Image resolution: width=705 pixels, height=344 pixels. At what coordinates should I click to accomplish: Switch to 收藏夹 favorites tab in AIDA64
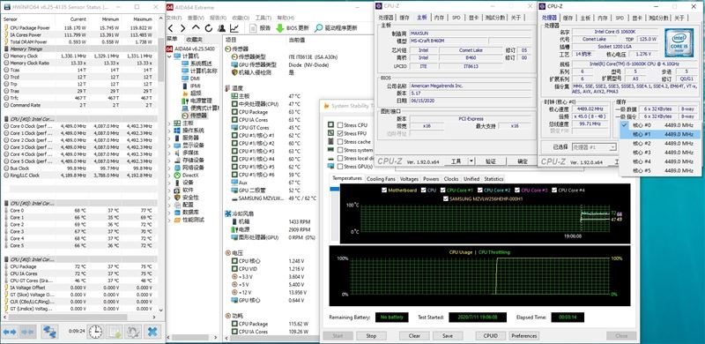point(194,39)
